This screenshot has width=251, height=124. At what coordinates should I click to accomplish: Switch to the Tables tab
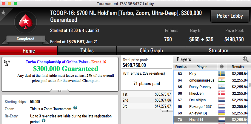[87, 50]
